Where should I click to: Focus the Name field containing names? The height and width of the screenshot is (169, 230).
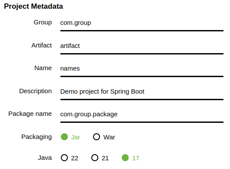(142, 69)
